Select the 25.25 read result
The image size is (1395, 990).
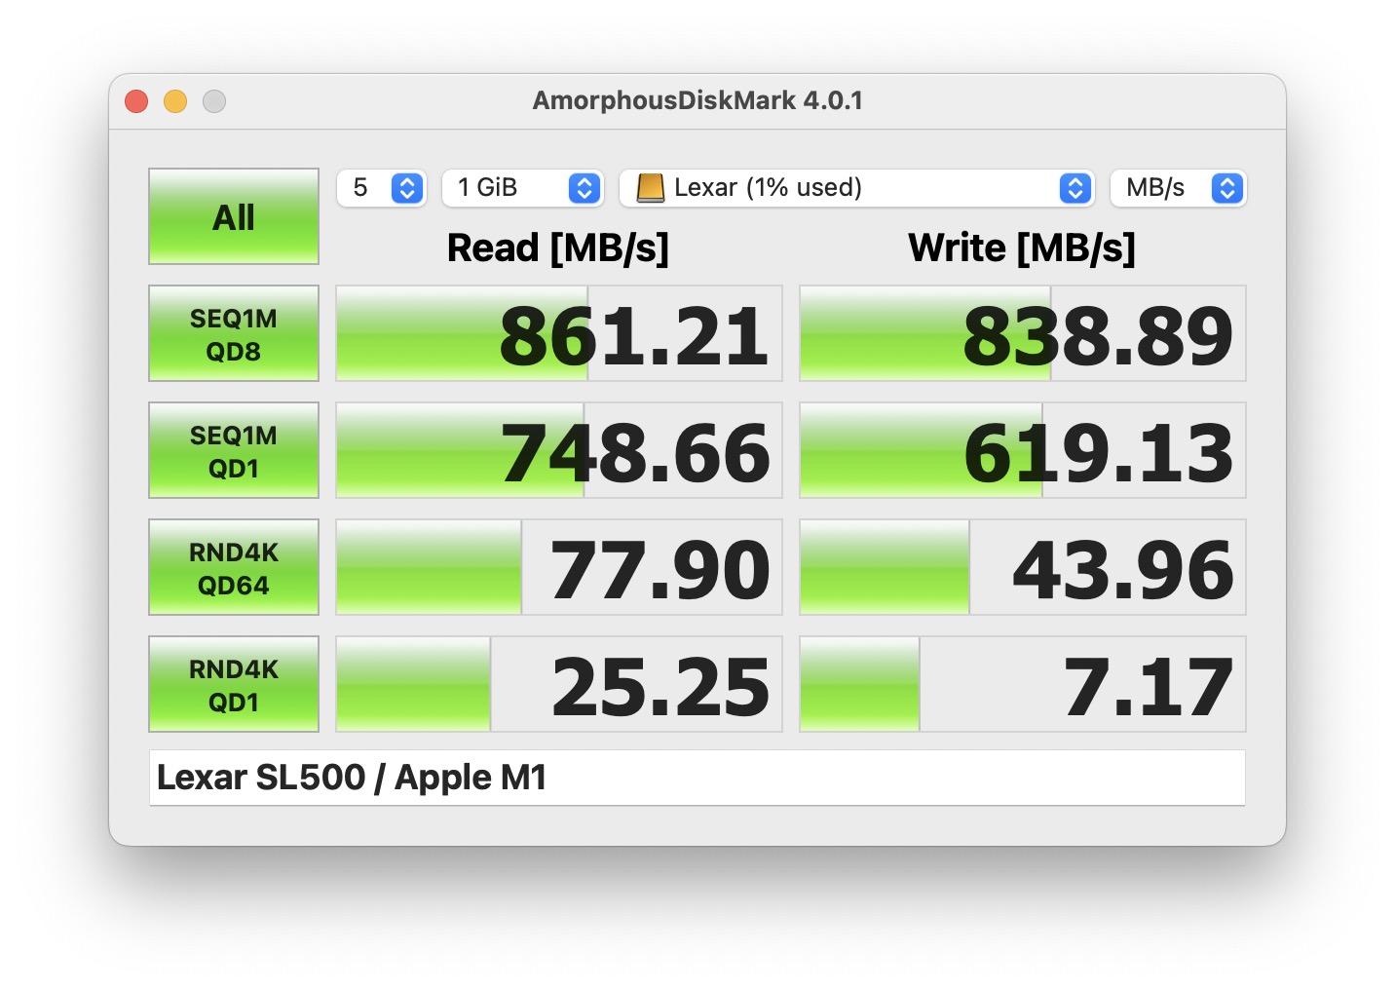click(x=559, y=684)
